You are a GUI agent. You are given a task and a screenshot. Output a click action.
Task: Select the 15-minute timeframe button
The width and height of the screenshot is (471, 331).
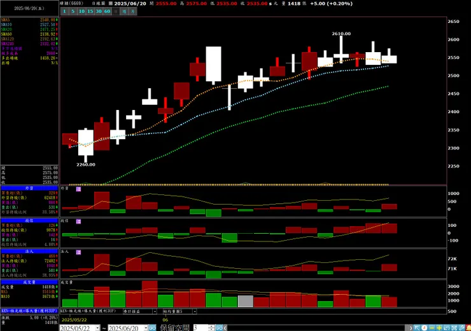coord(90,11)
